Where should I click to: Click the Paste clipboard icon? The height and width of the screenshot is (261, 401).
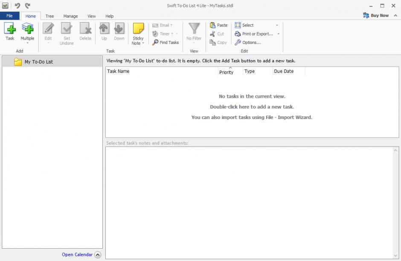[x=212, y=25]
